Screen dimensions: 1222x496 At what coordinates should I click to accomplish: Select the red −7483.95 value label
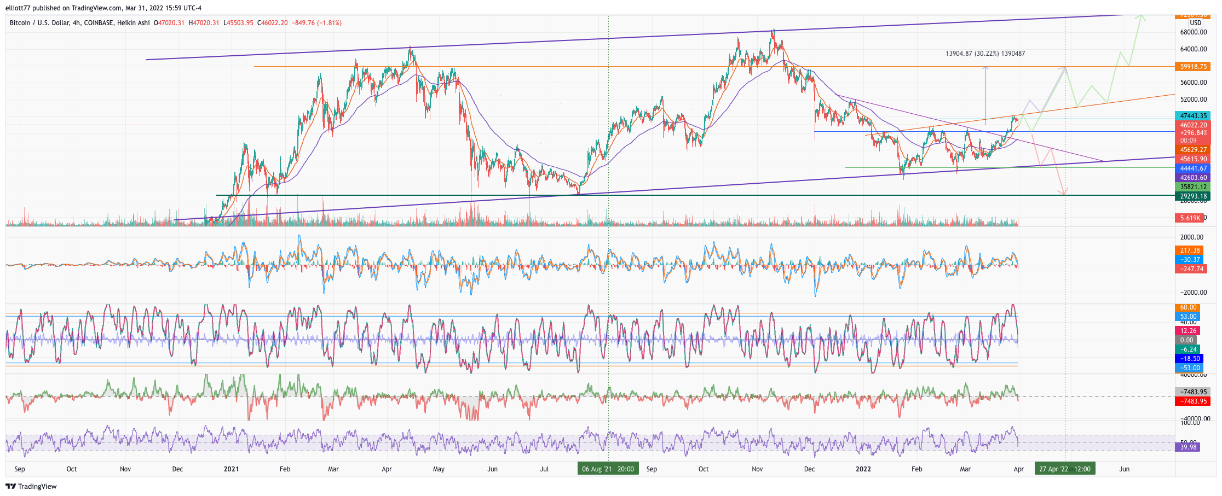click(x=1193, y=401)
